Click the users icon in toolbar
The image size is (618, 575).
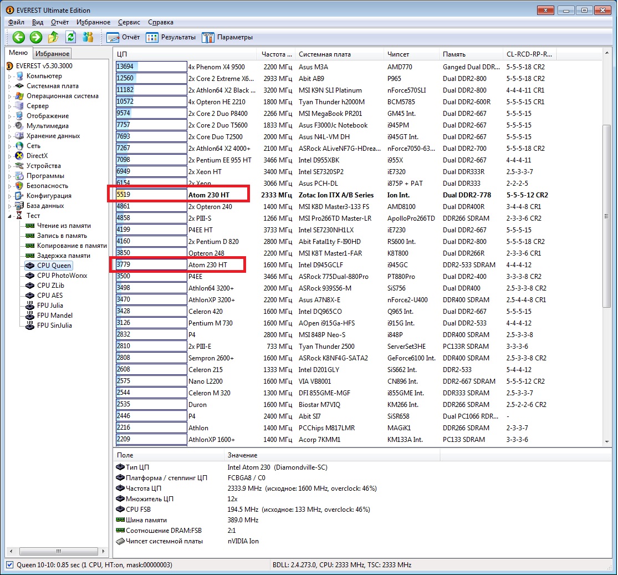tap(88, 37)
